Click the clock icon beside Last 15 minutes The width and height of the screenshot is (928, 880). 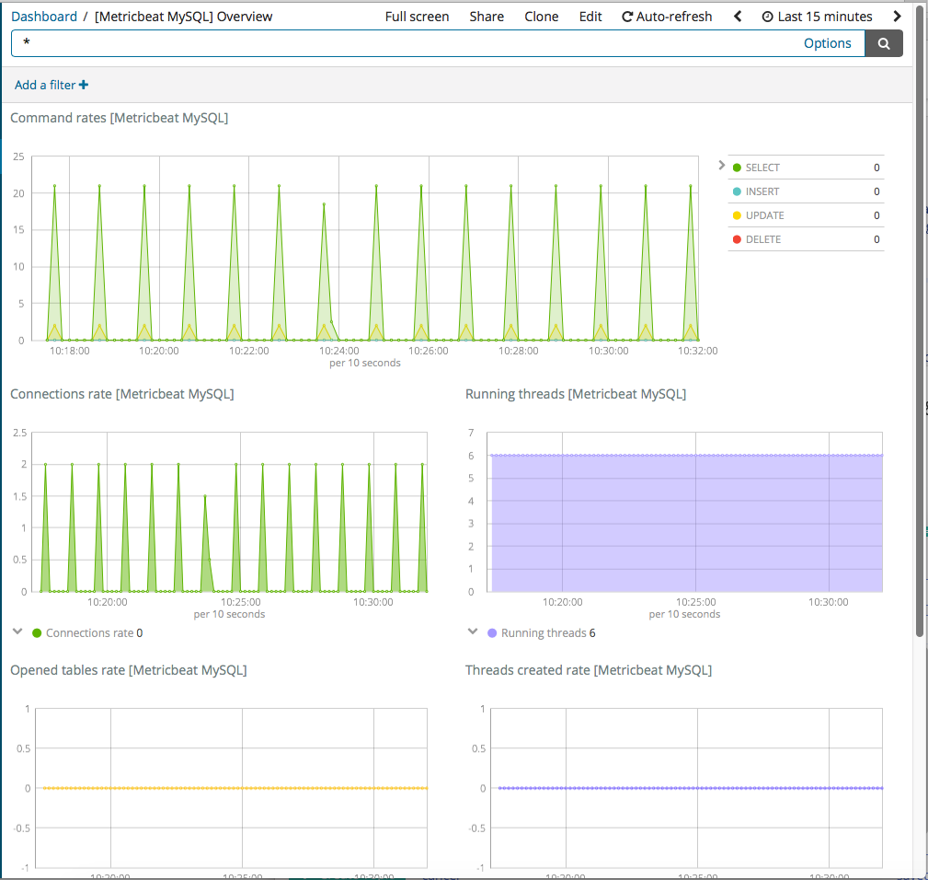[x=768, y=17]
